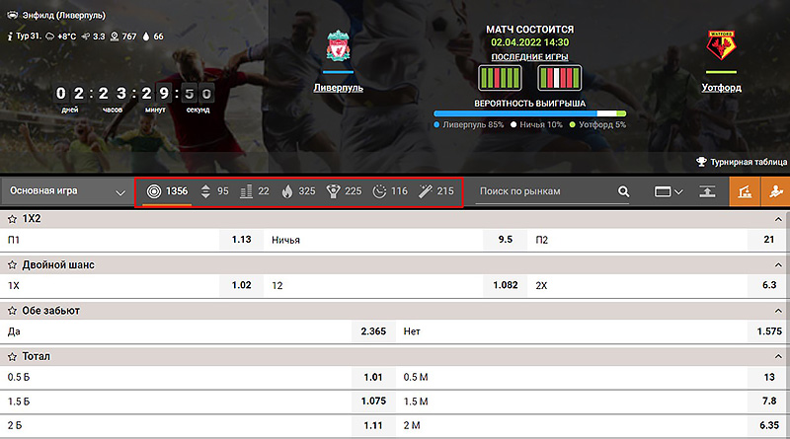790x439 pixels.
Task: Select the trophy icon filter showing 225
Action: (344, 191)
